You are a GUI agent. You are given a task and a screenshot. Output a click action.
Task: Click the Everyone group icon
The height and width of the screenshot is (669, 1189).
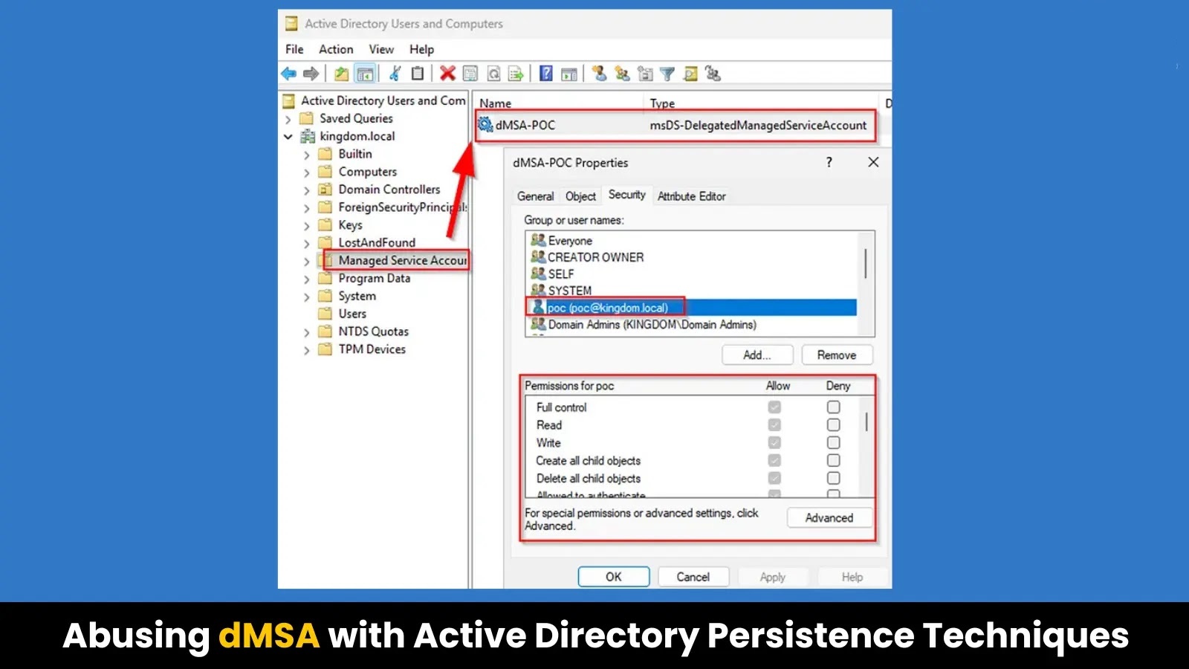(x=538, y=240)
